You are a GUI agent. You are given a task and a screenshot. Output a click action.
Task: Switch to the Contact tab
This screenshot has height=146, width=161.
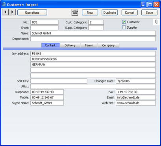50,45
